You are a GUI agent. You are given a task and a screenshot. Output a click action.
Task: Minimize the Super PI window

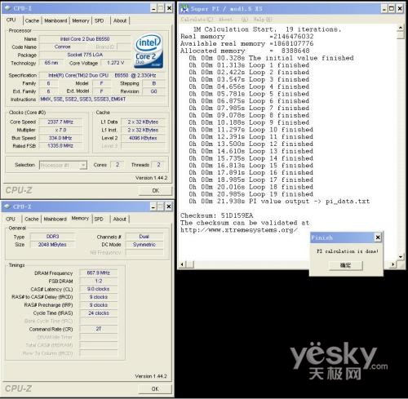[384, 9]
